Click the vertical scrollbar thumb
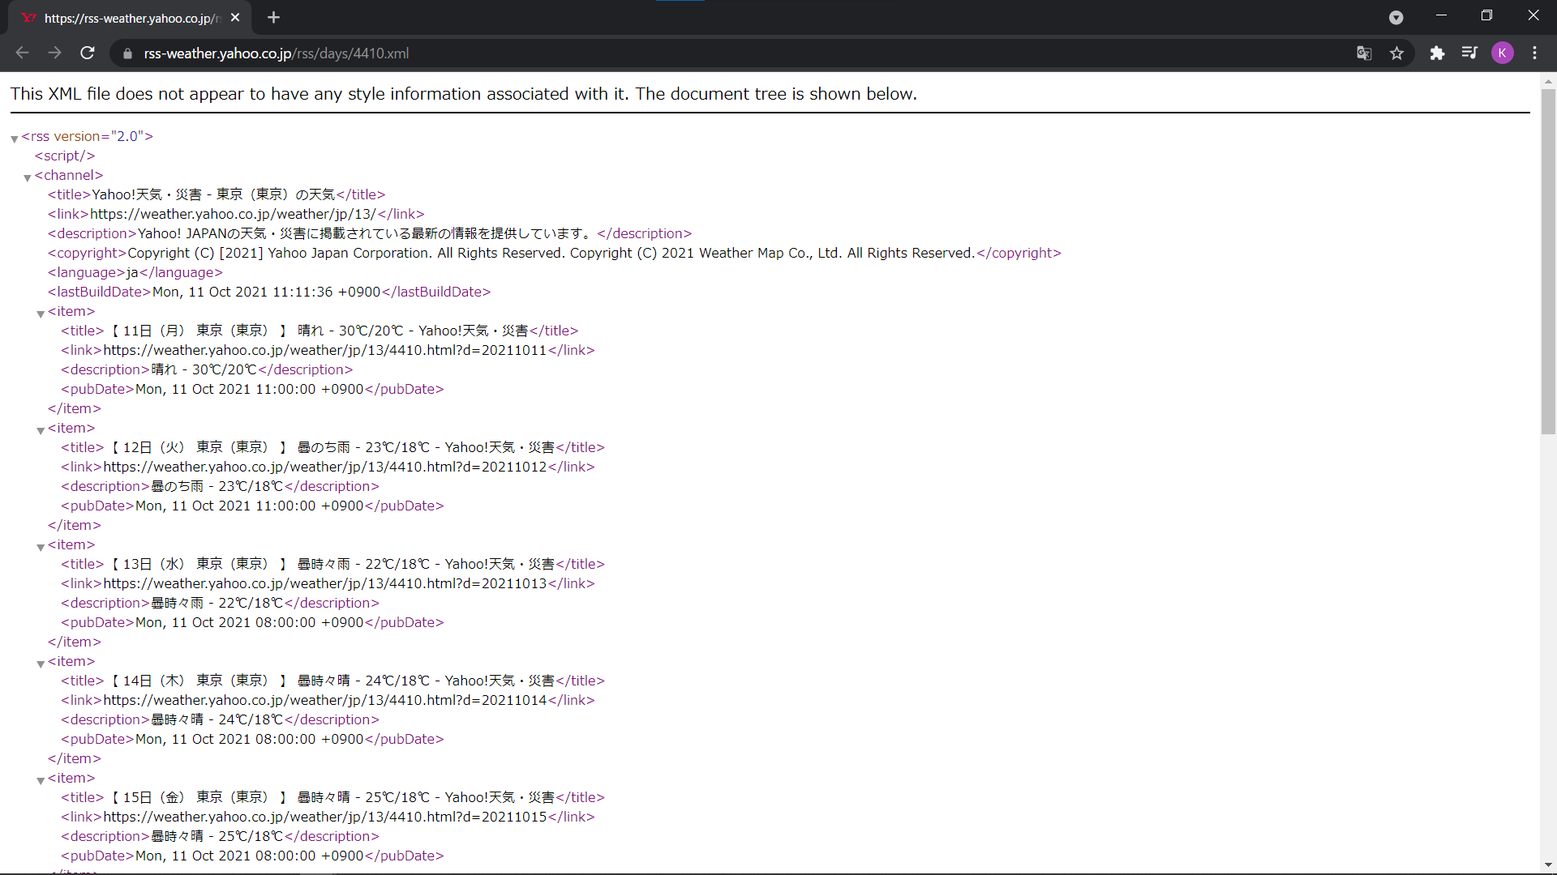Screen dimensions: 1557x875 tap(1548, 261)
